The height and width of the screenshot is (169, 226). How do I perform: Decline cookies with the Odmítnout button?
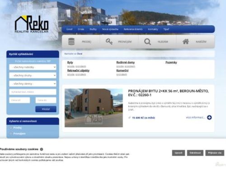pos(195,153)
